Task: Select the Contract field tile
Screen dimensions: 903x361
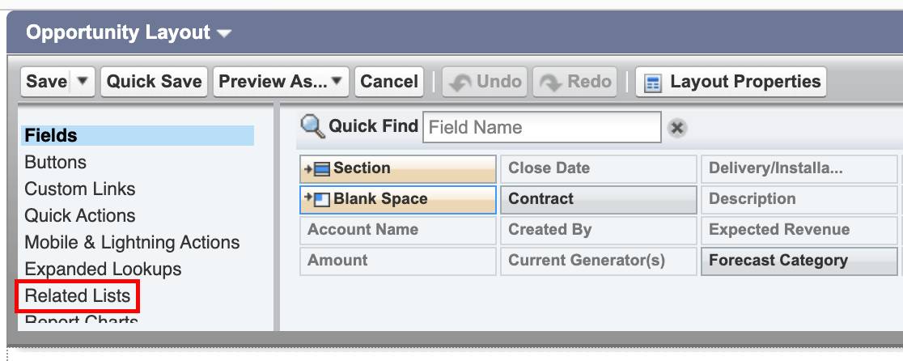Action: pos(598,199)
